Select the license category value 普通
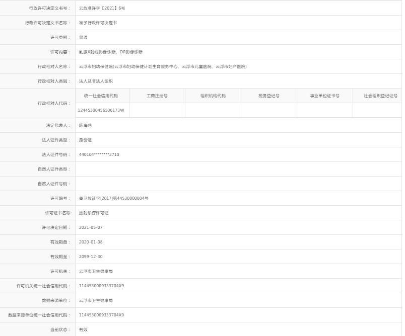This screenshot has width=405, height=336. click(x=84, y=37)
